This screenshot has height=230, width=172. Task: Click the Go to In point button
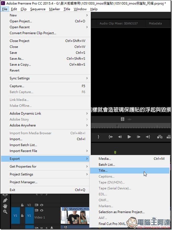[x=110, y=137]
